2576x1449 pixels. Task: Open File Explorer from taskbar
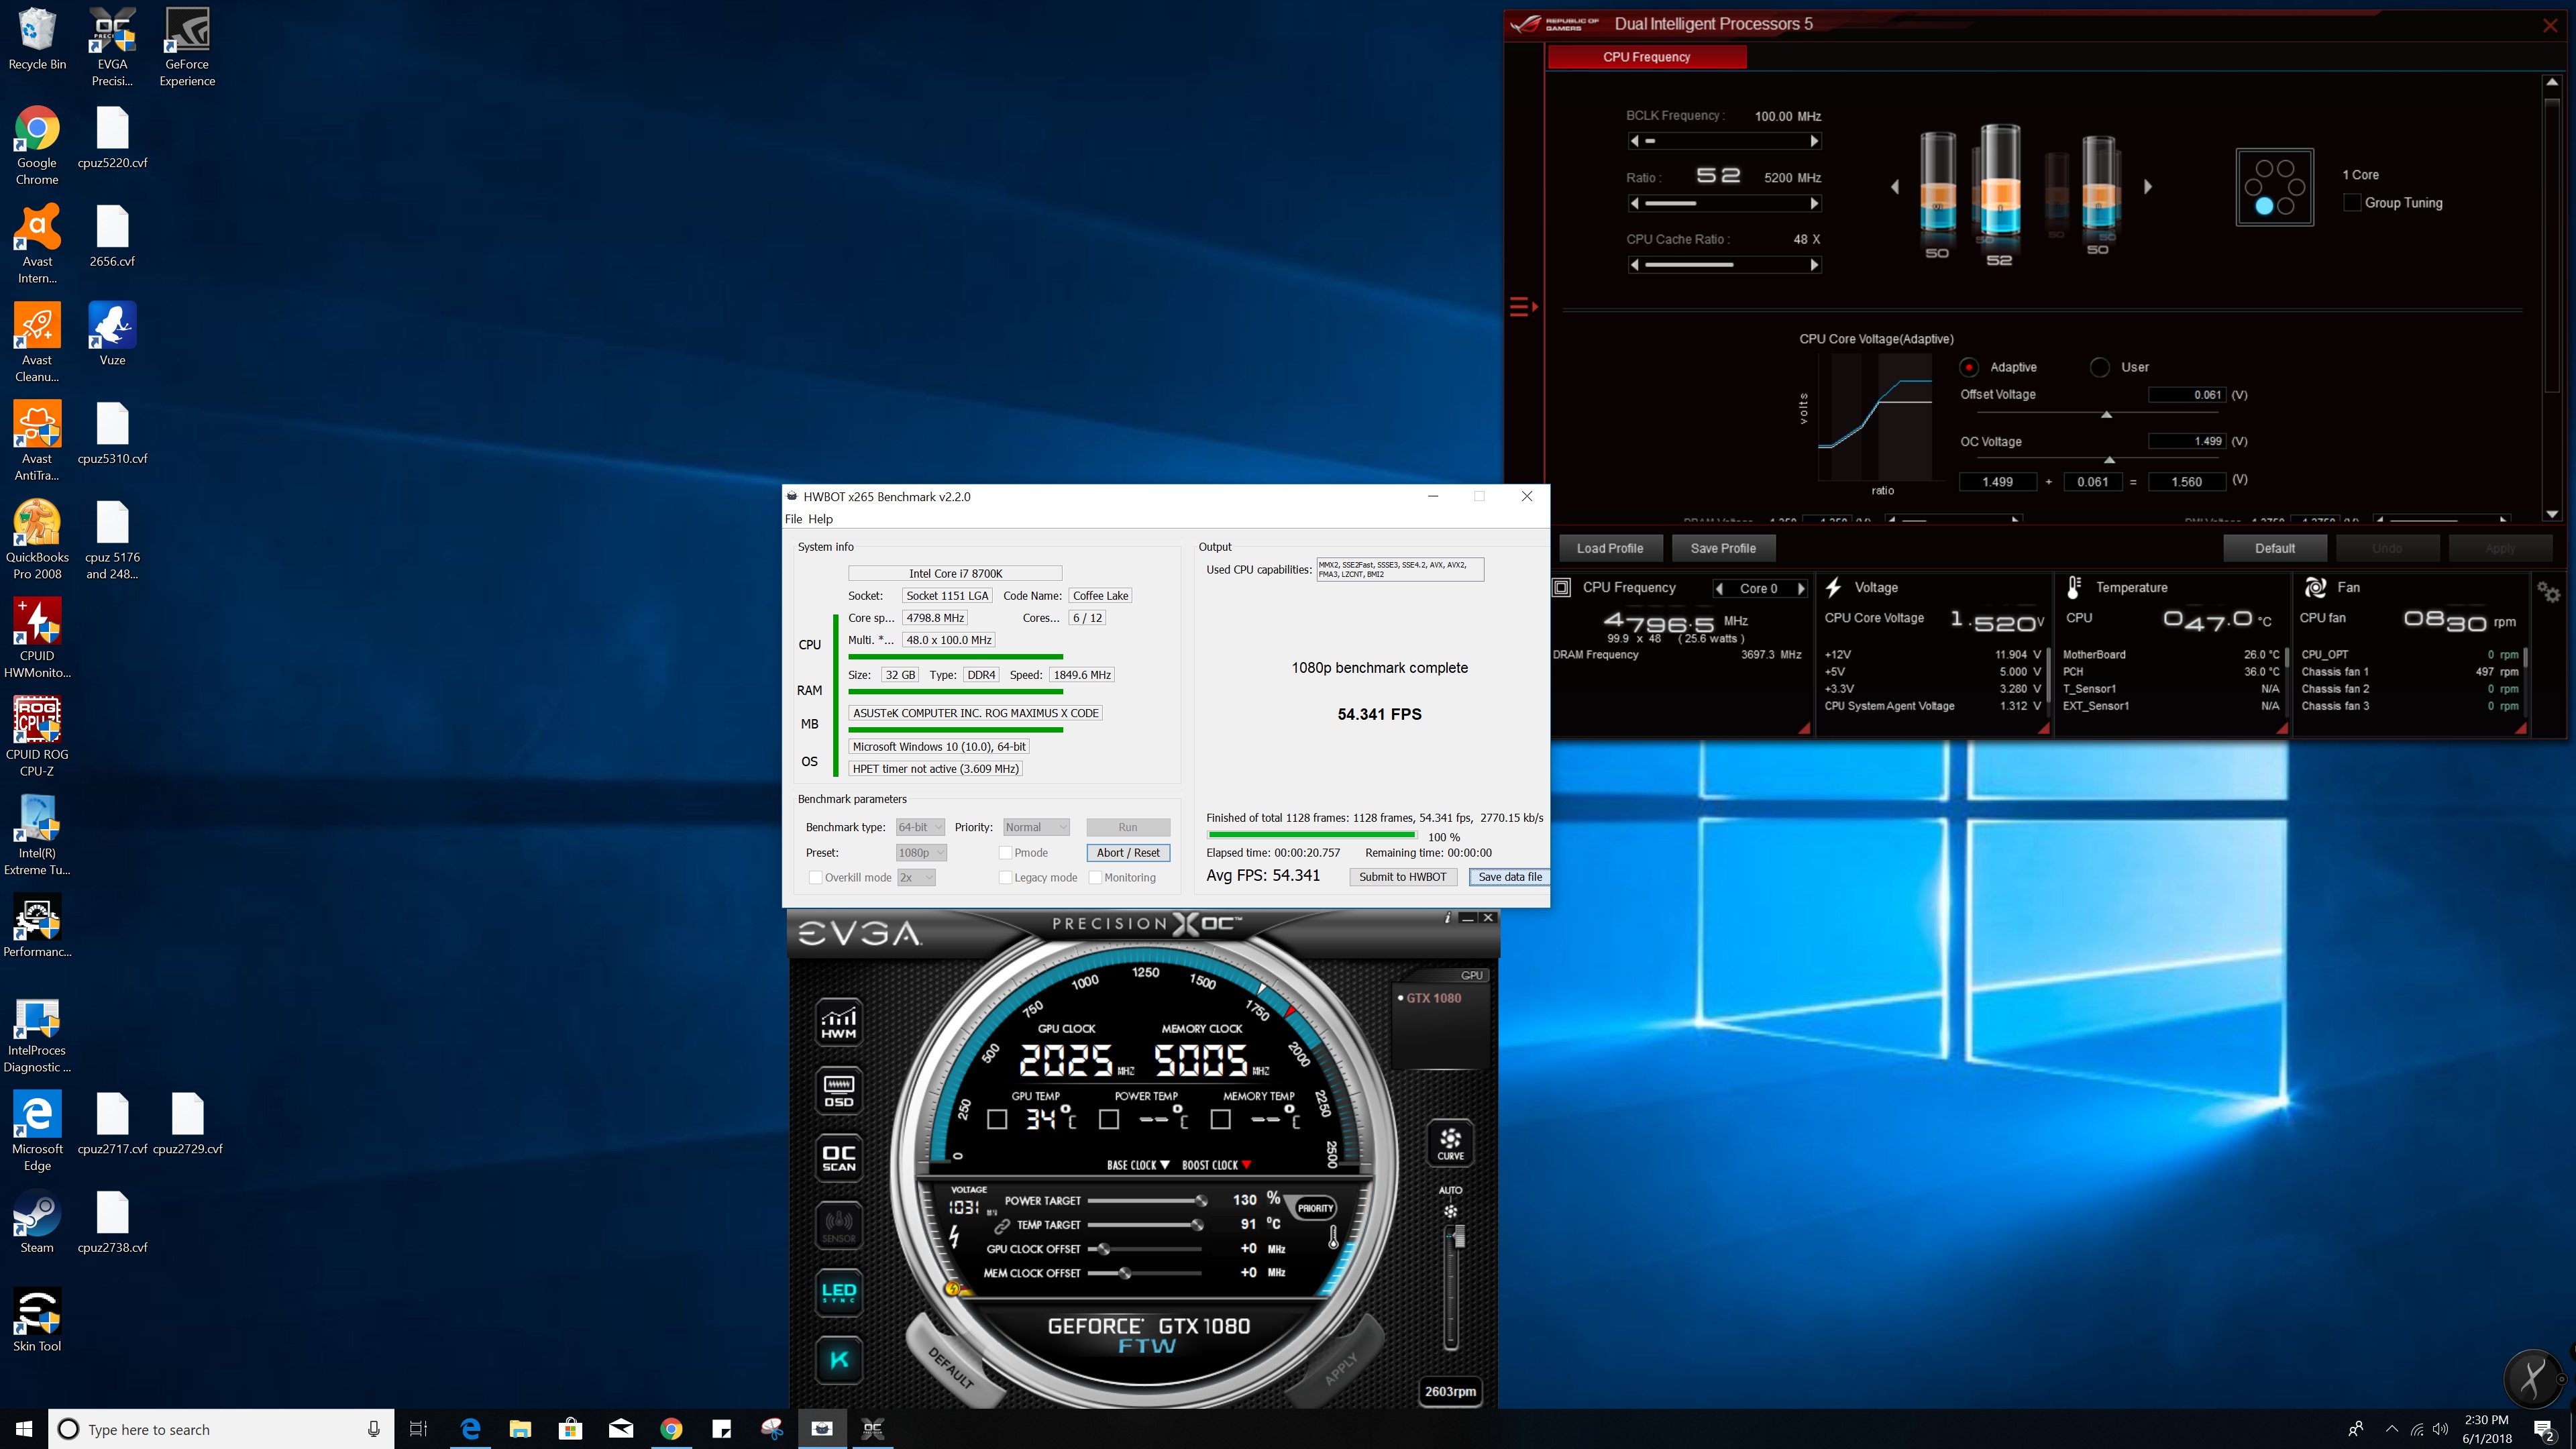(x=520, y=1429)
